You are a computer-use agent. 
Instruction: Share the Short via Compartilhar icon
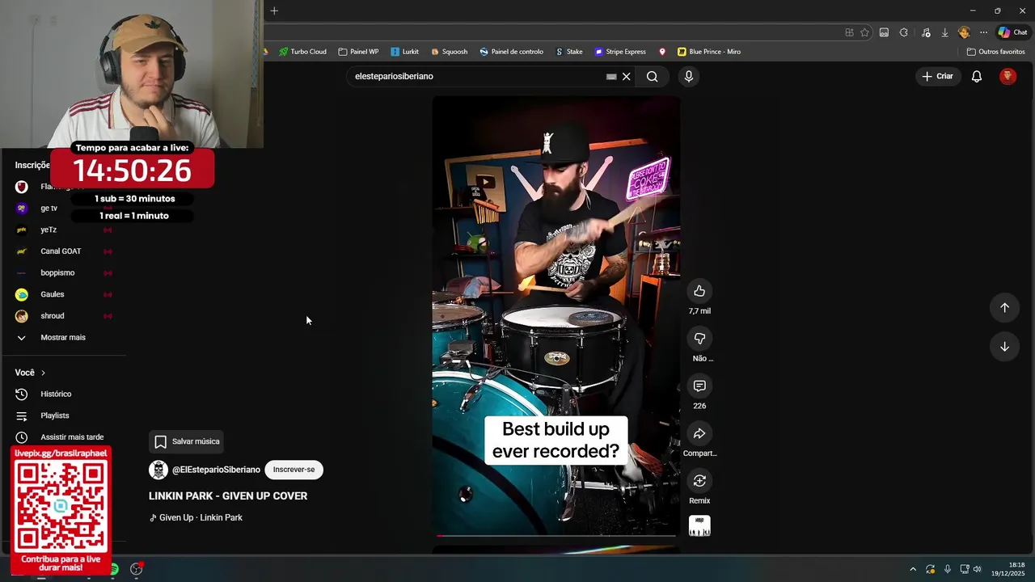tap(699, 433)
